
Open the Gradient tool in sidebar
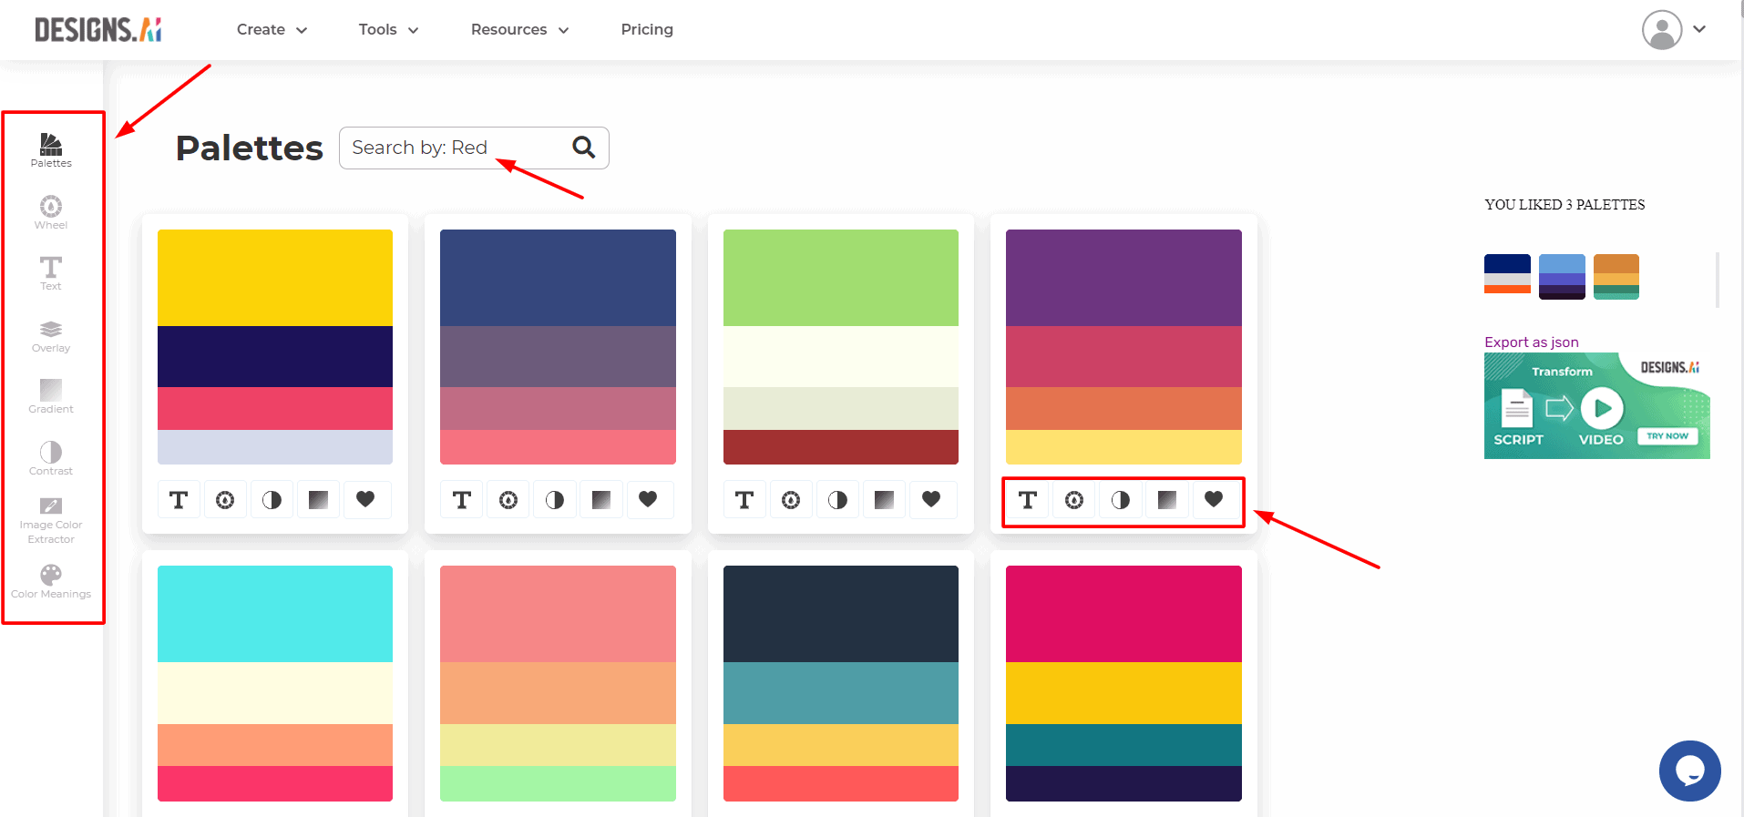(51, 396)
